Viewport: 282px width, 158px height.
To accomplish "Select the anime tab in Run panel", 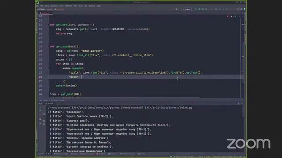I will 49,104.
